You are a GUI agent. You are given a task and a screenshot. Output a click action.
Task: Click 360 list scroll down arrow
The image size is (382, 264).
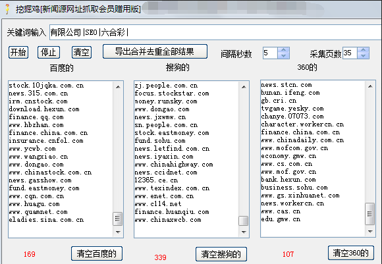[x=370, y=231]
